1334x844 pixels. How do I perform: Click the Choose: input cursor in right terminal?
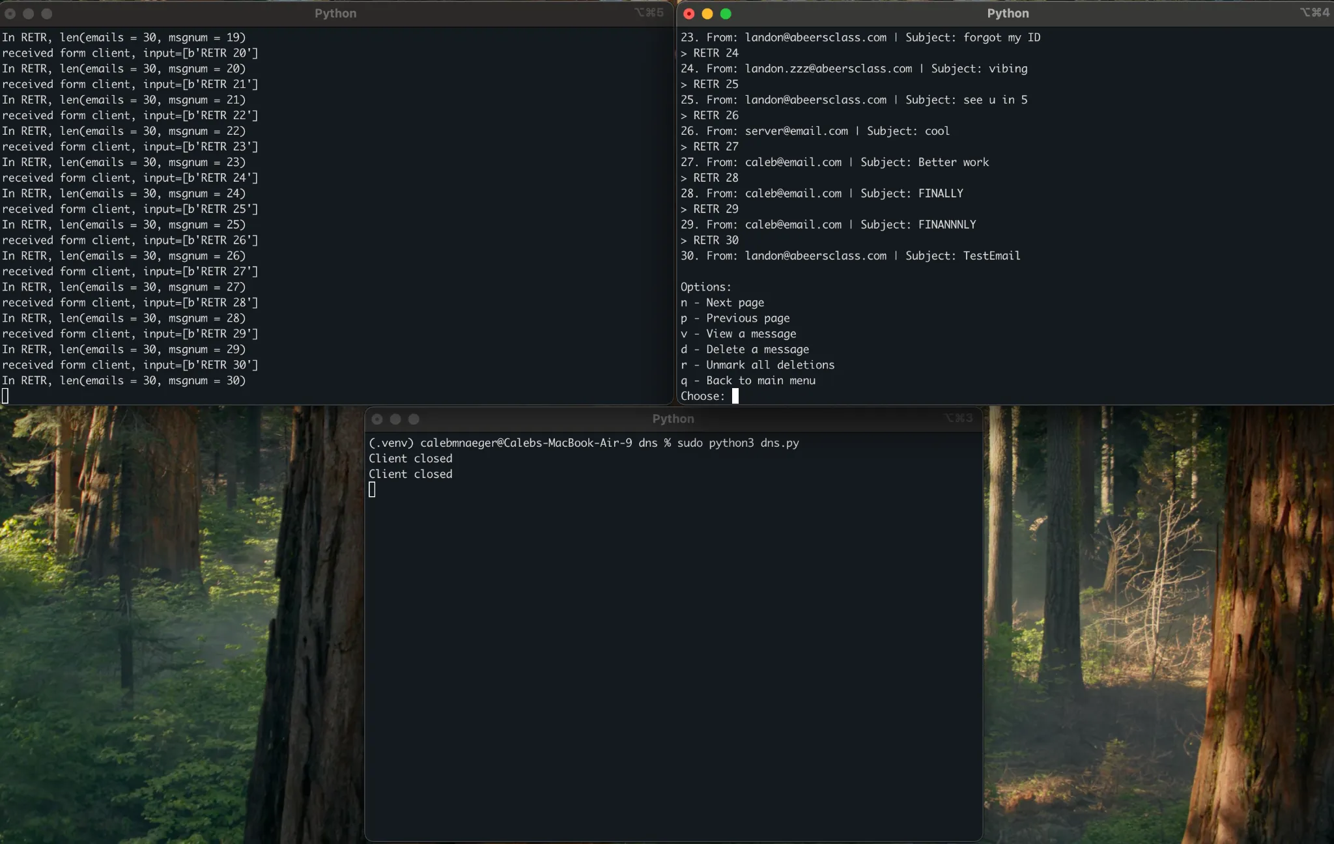tap(735, 396)
